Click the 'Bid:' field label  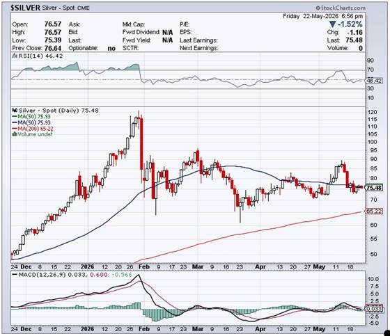click(x=73, y=32)
